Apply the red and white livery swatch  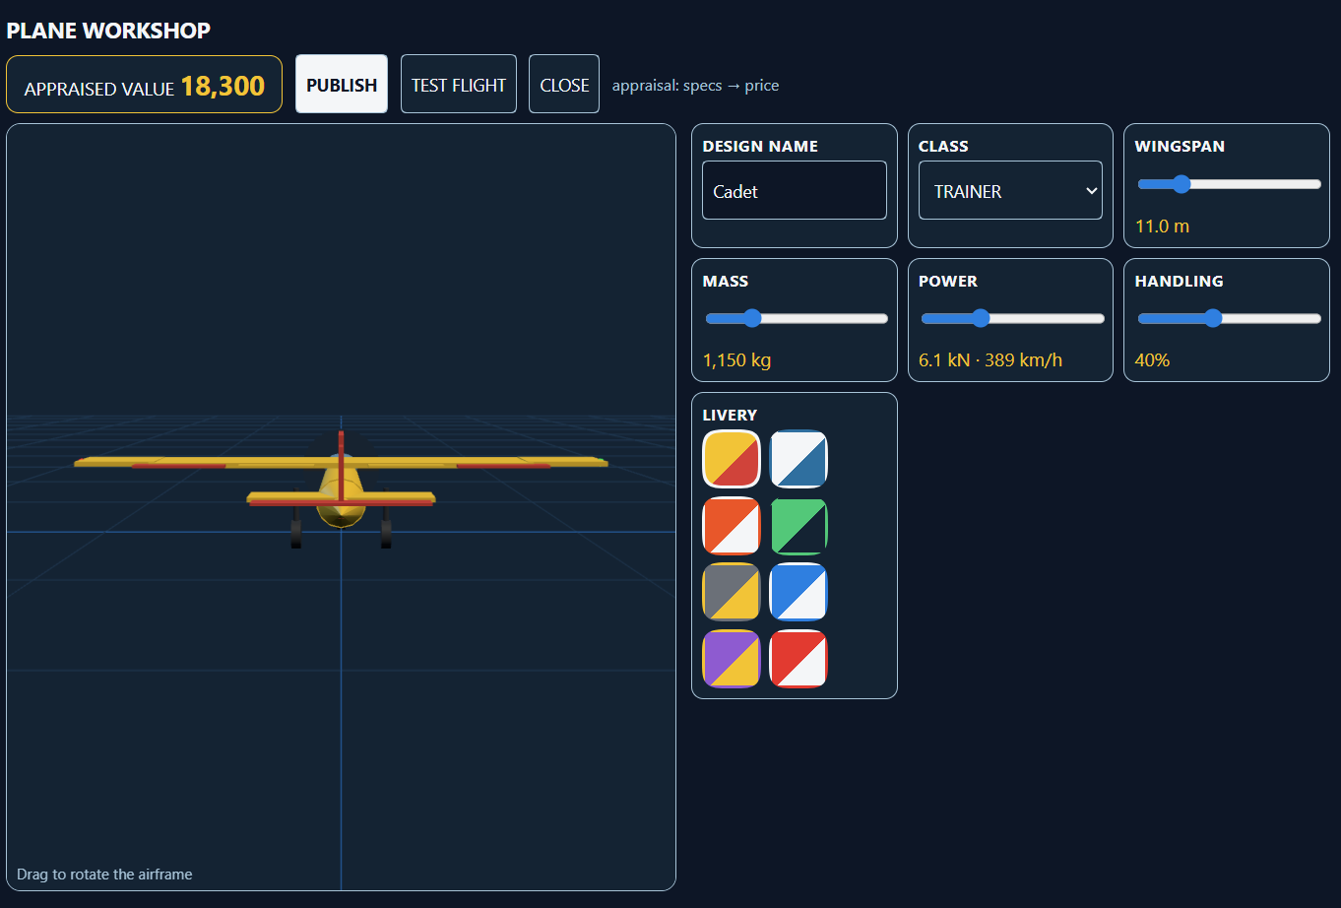(798, 659)
